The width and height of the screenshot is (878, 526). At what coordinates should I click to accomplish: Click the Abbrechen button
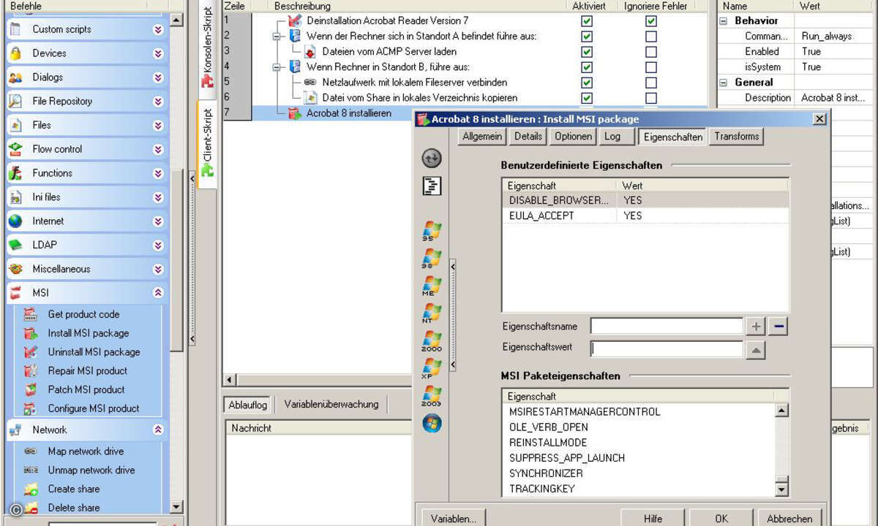coord(789,518)
